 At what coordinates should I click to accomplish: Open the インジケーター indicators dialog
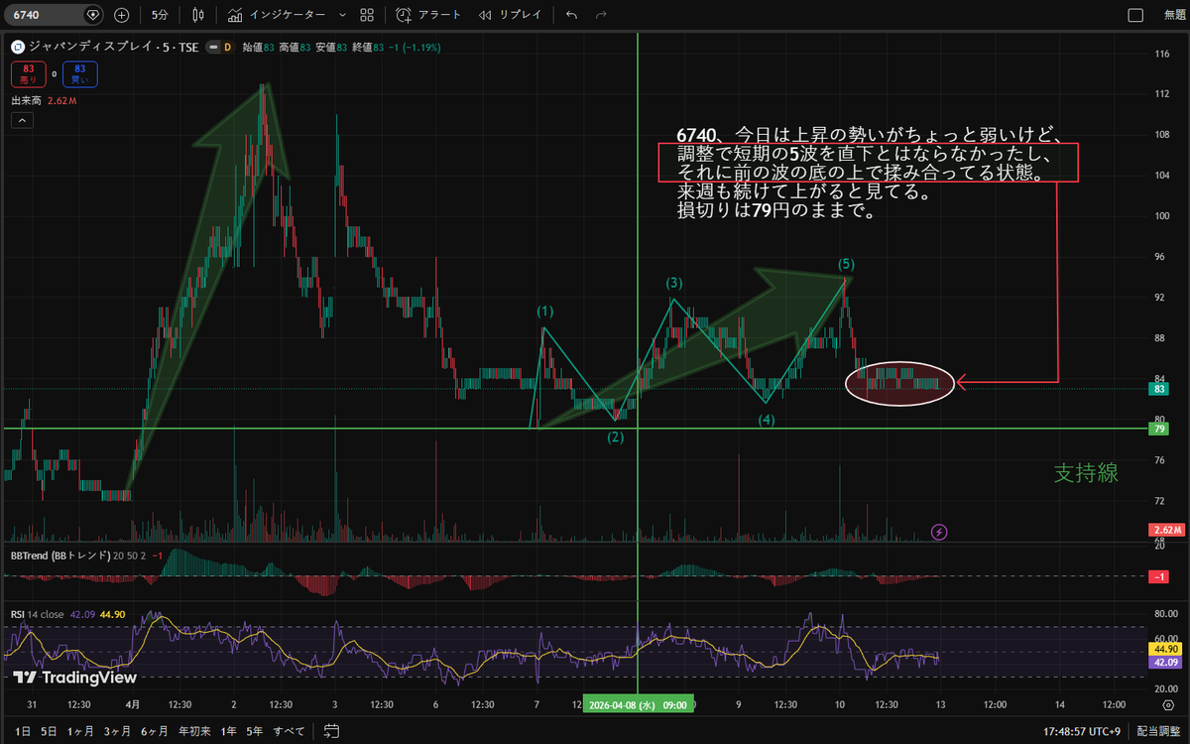click(277, 15)
